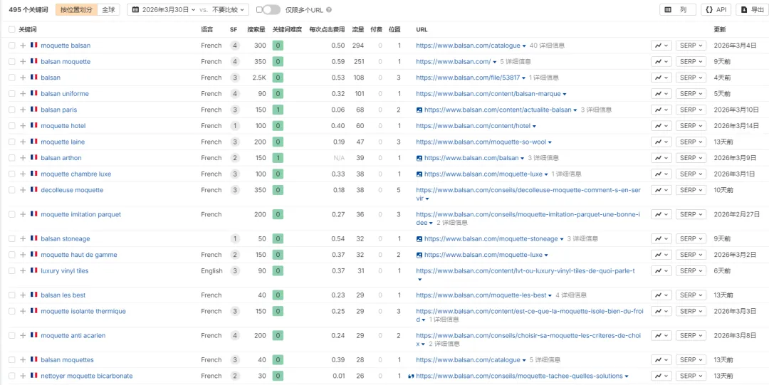Screen dimensions: 769x385
Task: Expand URL arrow for moquette-so-wool
Action: 550,143
